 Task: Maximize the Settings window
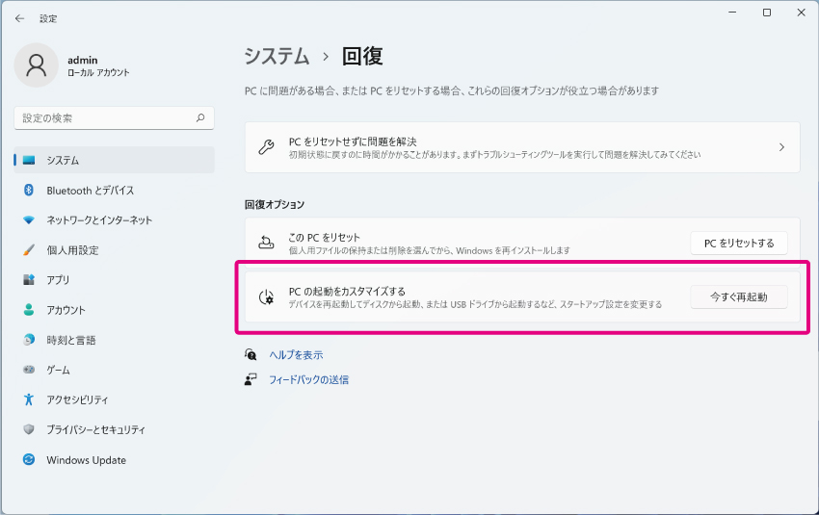point(767,12)
